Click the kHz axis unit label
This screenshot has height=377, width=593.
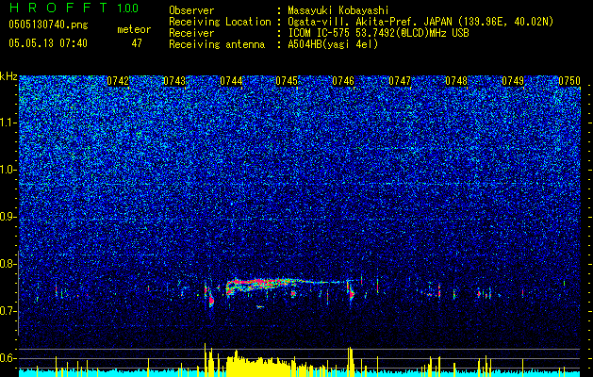8,76
